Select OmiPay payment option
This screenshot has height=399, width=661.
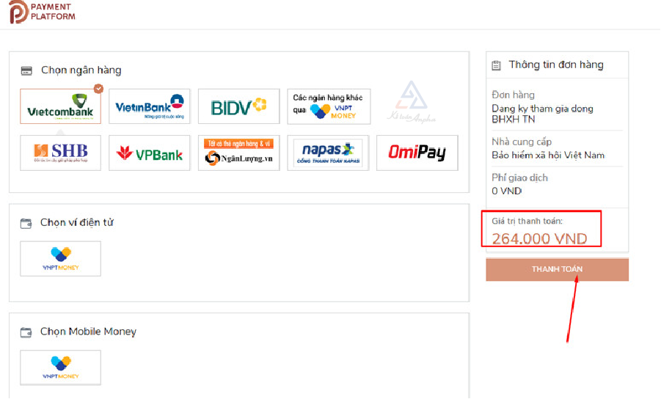pos(417,153)
